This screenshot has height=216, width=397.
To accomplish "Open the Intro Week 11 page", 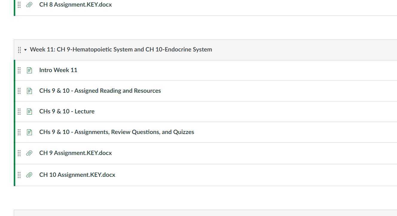I will pyautogui.click(x=58, y=70).
